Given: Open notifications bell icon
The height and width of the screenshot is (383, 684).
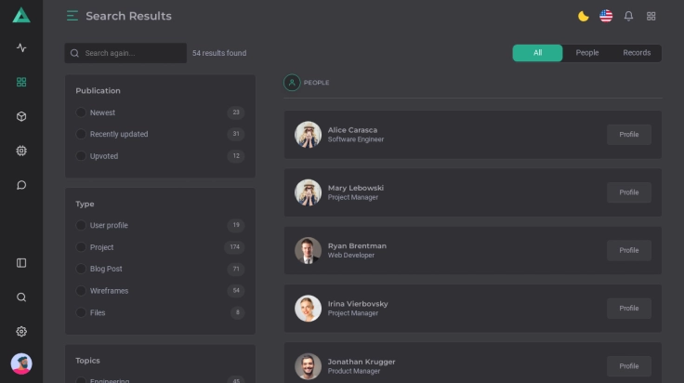Looking at the screenshot, I should 628,16.
